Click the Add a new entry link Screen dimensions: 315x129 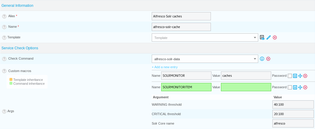click(165, 67)
